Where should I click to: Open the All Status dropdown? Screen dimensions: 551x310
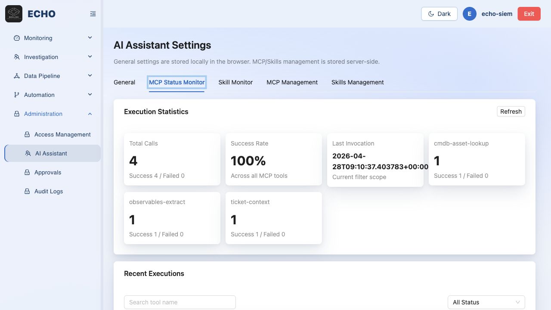pyautogui.click(x=486, y=302)
